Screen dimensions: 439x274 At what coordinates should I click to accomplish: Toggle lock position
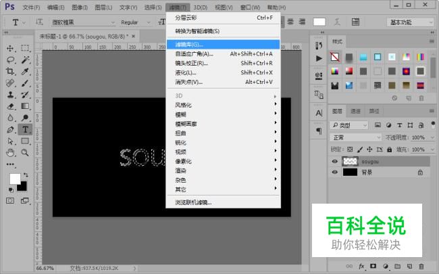(369, 150)
